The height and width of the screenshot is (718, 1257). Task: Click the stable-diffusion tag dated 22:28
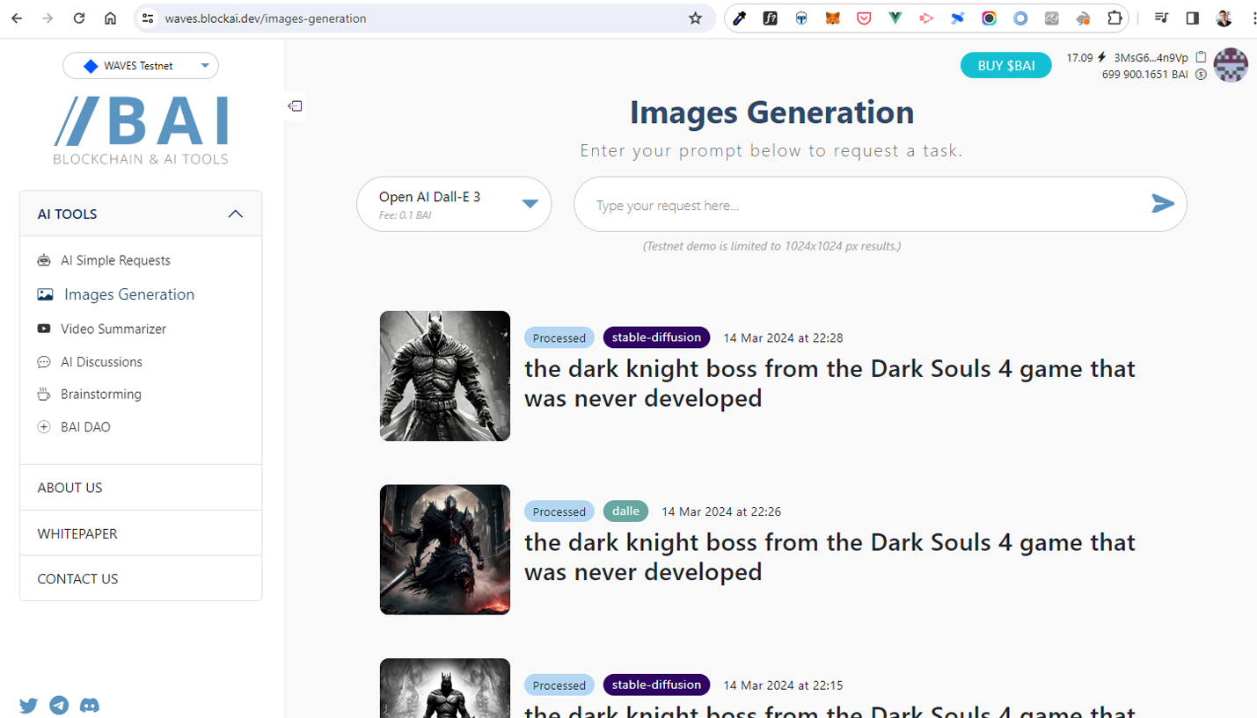tap(656, 337)
